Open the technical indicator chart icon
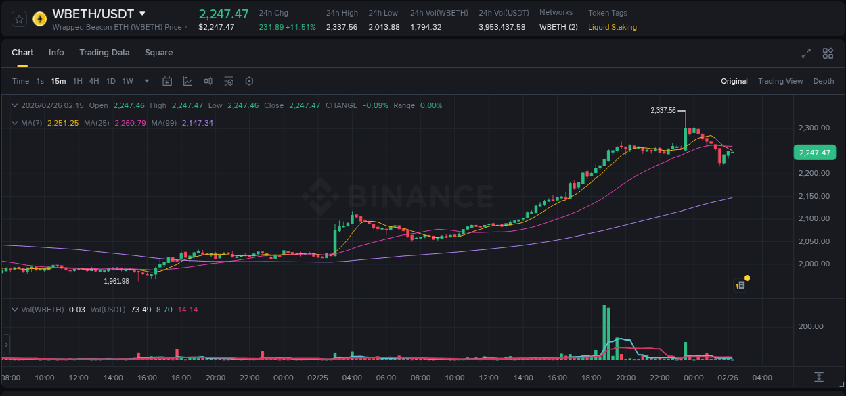Screen dimensions: 846x396 (x=187, y=81)
